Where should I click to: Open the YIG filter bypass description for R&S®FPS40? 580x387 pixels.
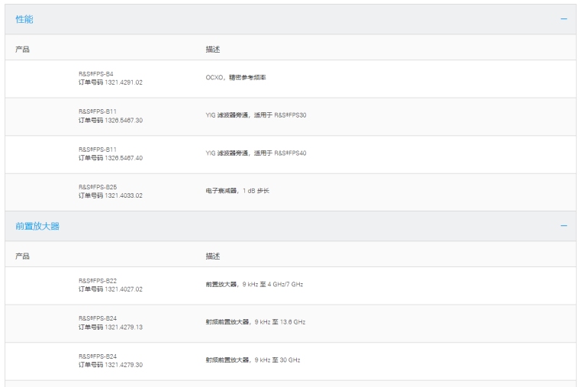click(x=256, y=153)
